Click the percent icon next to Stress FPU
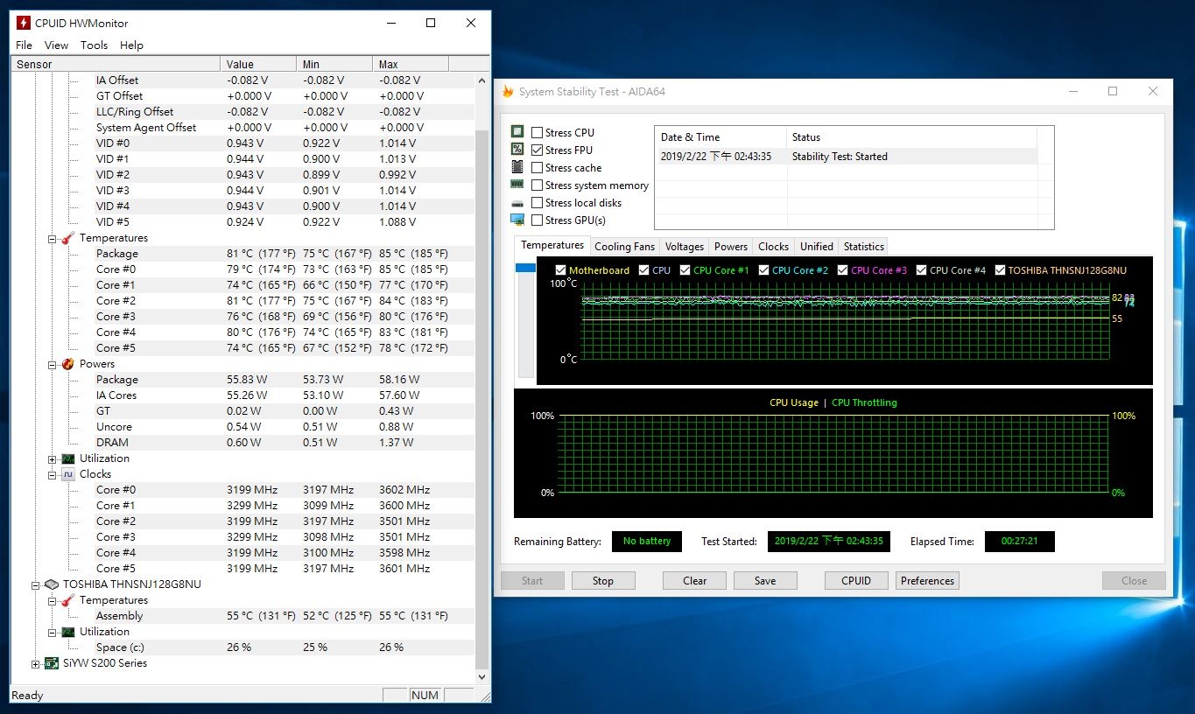 517,150
